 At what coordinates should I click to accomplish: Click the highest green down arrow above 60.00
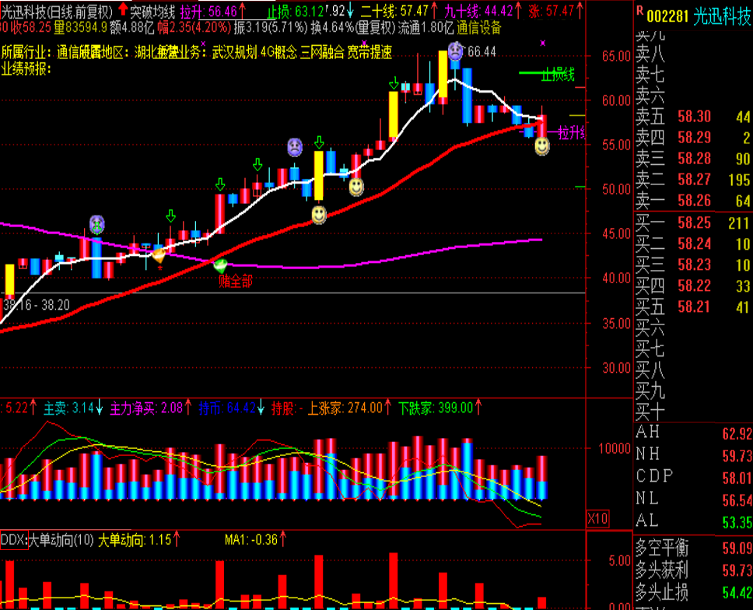394,83
